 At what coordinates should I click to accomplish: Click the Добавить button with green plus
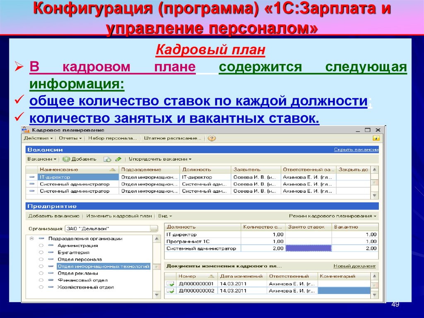[79, 159]
